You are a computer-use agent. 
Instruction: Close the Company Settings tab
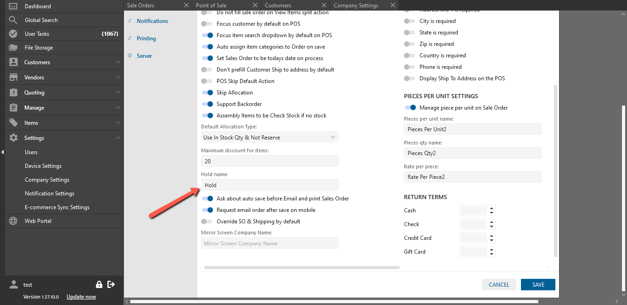coord(392,6)
